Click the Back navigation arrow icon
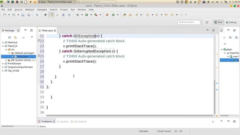The image size is (240, 135). click(x=172, y=15)
